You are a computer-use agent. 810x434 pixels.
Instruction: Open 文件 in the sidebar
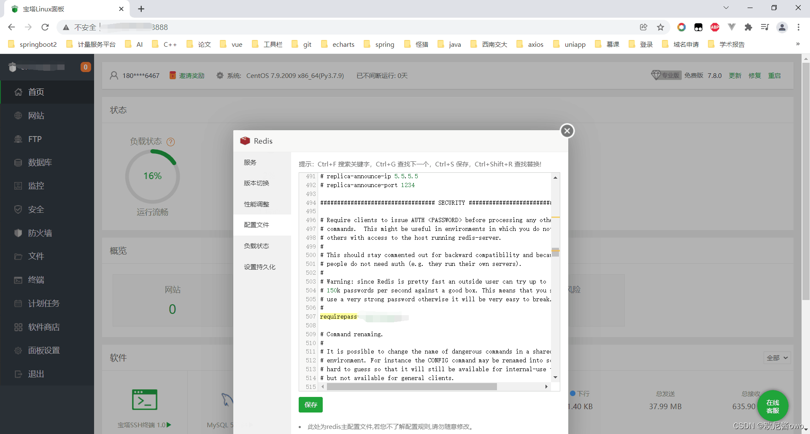pyautogui.click(x=47, y=256)
